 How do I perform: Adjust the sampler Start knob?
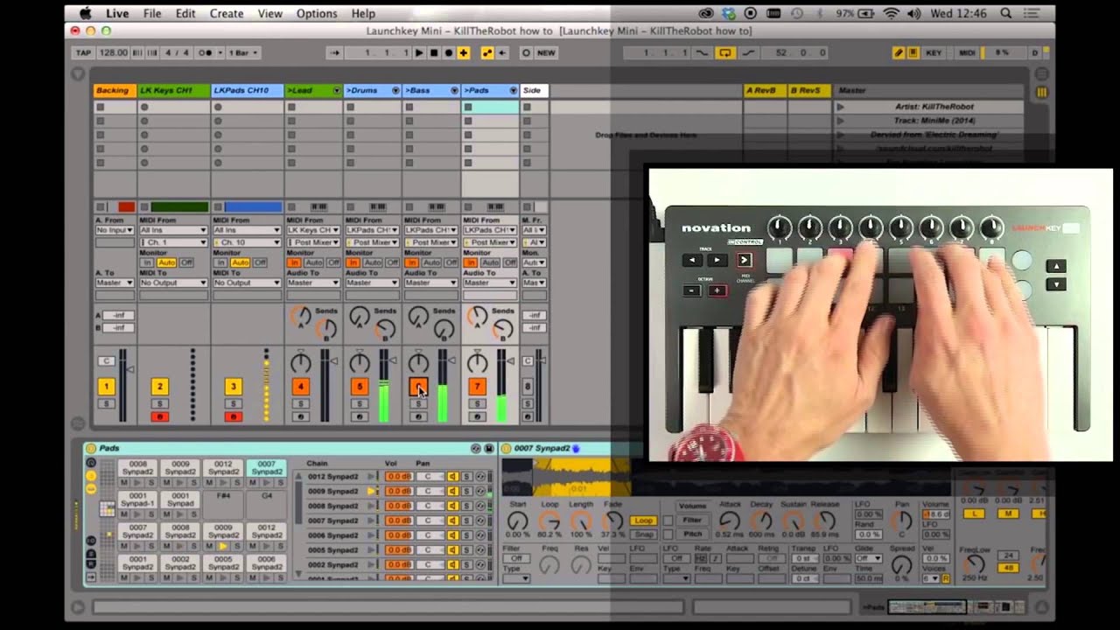[517, 521]
